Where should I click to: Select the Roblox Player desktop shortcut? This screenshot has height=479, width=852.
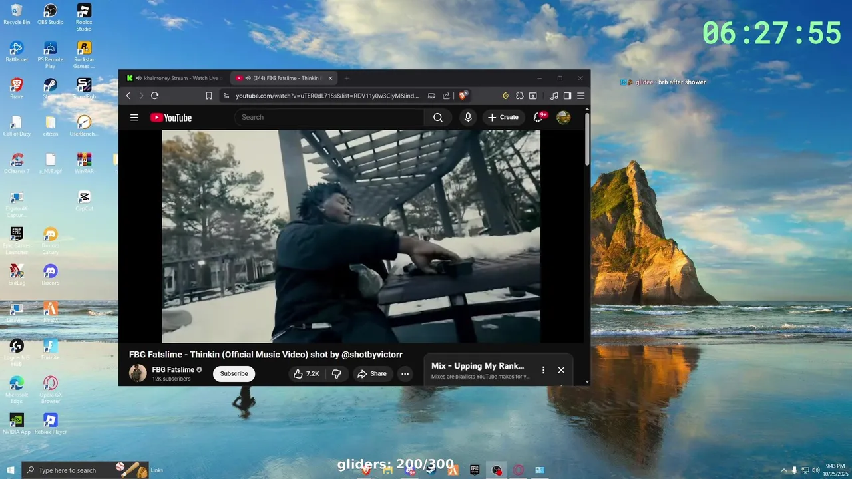51,424
